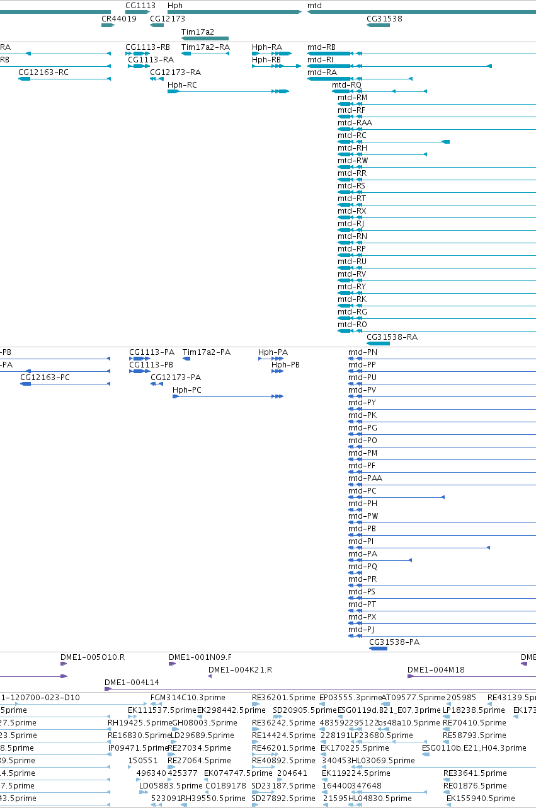Click EST EK298442.5prime
The height and width of the screenshot is (808, 536).
click(231, 710)
